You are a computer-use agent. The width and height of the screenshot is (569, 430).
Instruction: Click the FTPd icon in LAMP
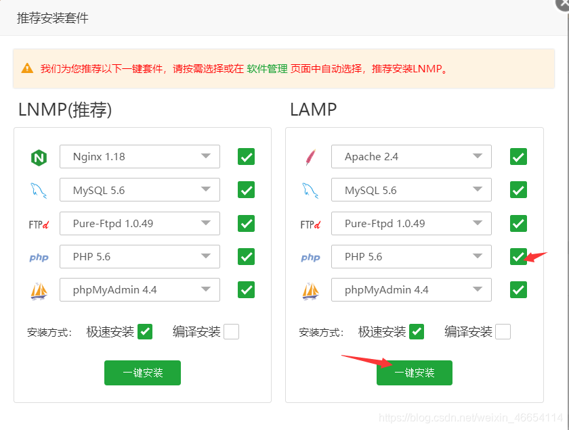pyautogui.click(x=310, y=224)
